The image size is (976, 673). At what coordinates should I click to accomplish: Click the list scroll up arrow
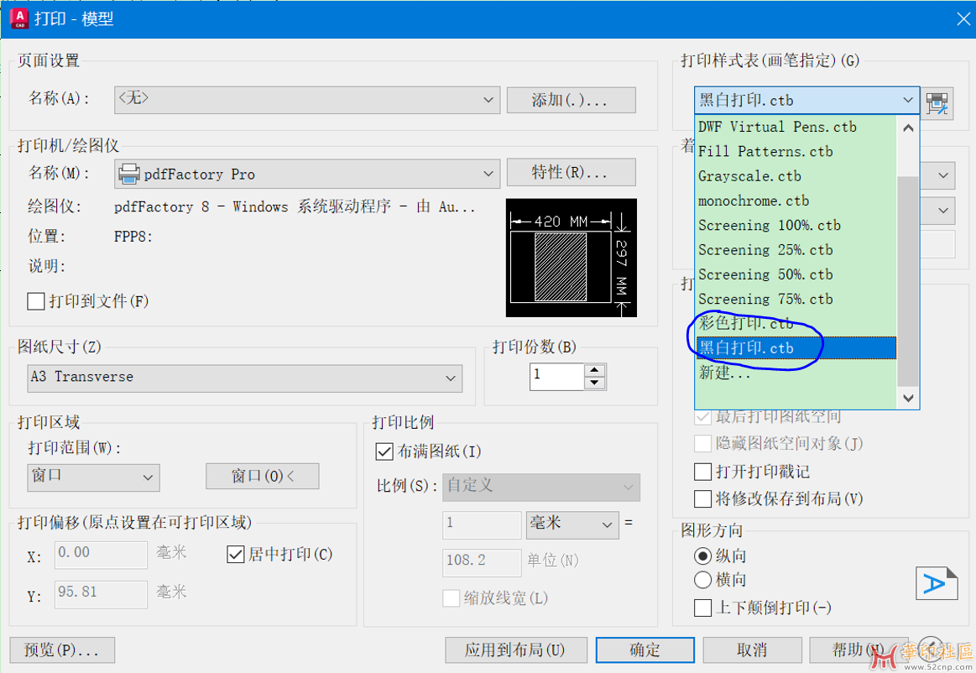[x=907, y=128]
